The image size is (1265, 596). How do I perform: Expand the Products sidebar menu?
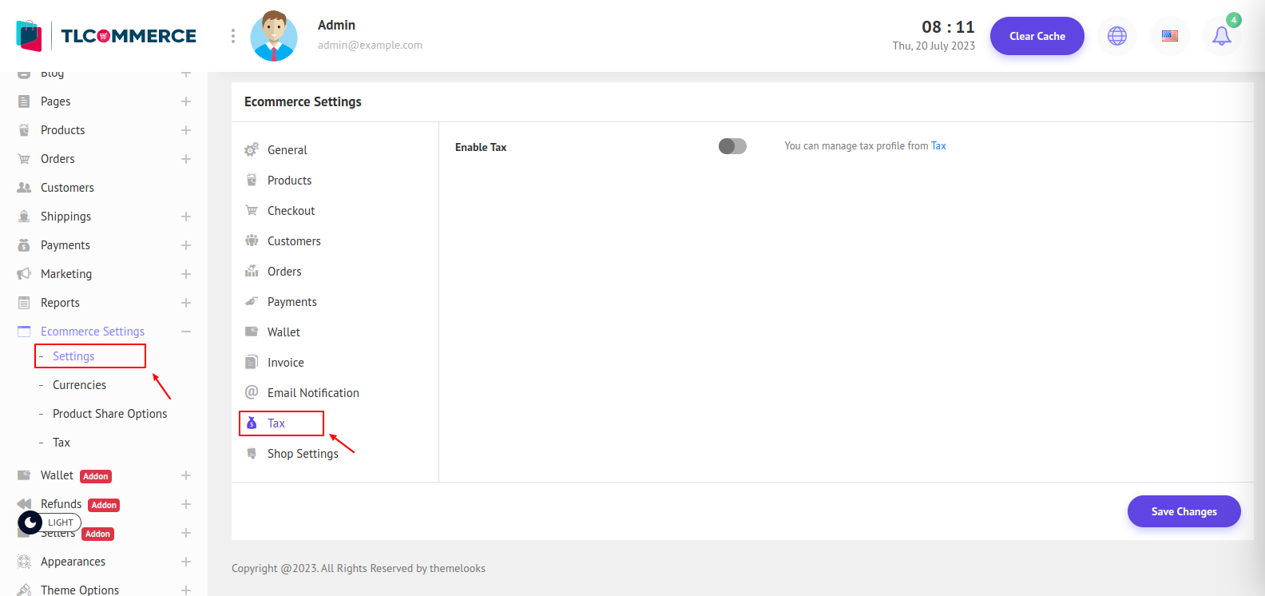tap(185, 130)
